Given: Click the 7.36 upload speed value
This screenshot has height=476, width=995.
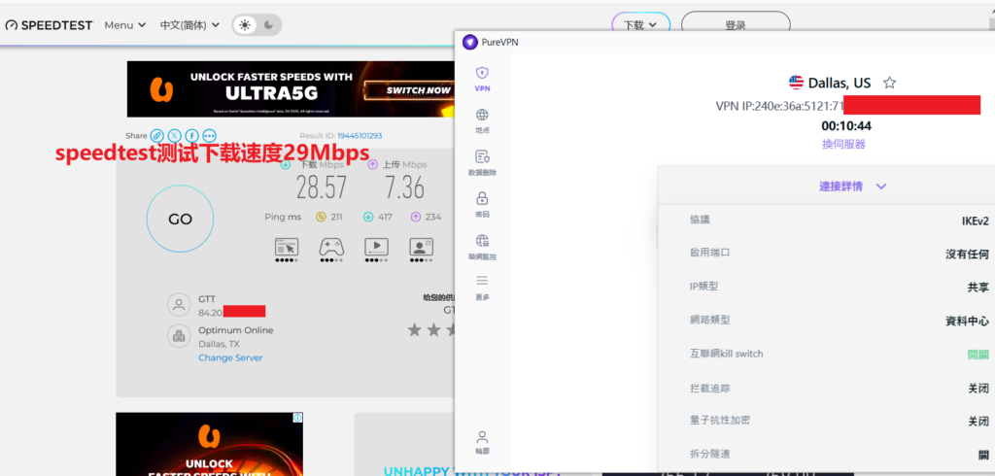Looking at the screenshot, I should tap(405, 187).
